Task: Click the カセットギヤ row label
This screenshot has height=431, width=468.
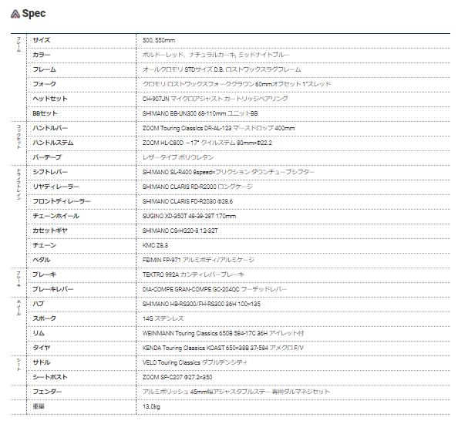Action: pyautogui.click(x=50, y=231)
